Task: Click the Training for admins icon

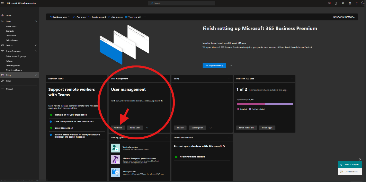Action: [115, 148]
